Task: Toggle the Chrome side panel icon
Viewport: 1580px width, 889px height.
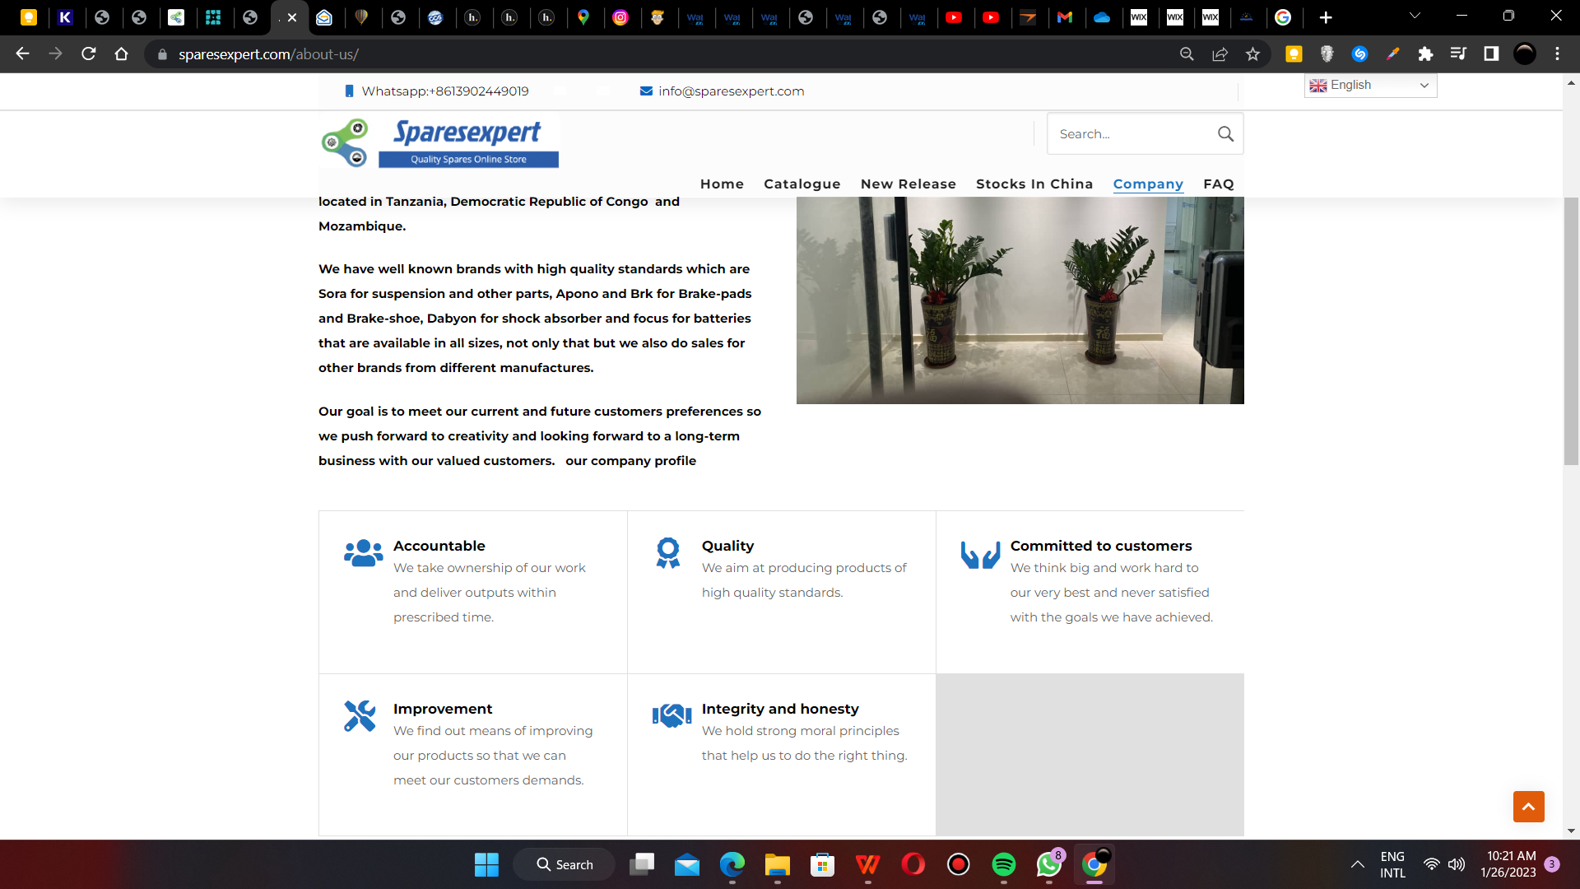Action: click(x=1491, y=54)
